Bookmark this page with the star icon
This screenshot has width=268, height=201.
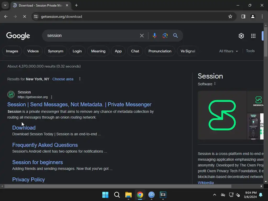(x=230, y=16)
